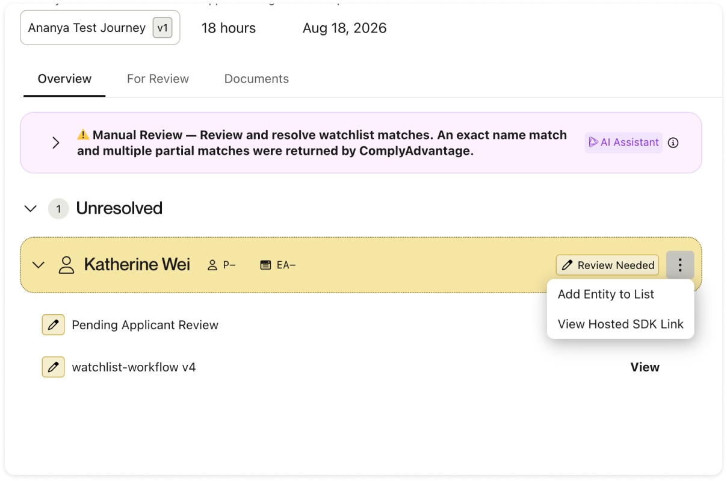Switch to the Documents tab
This screenshot has width=727, height=481.
(x=256, y=79)
